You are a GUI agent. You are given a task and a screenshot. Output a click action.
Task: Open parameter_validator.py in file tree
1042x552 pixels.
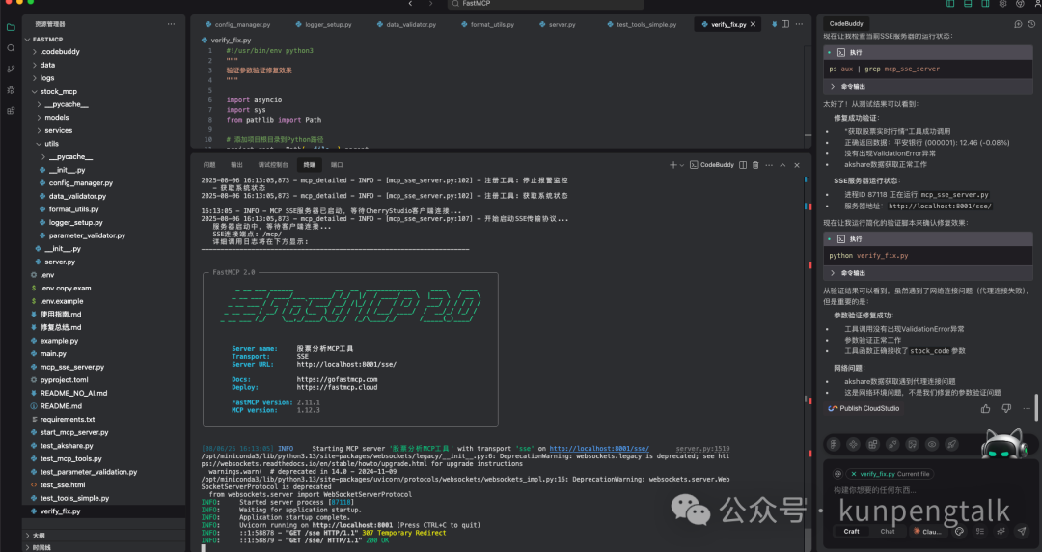(87, 235)
